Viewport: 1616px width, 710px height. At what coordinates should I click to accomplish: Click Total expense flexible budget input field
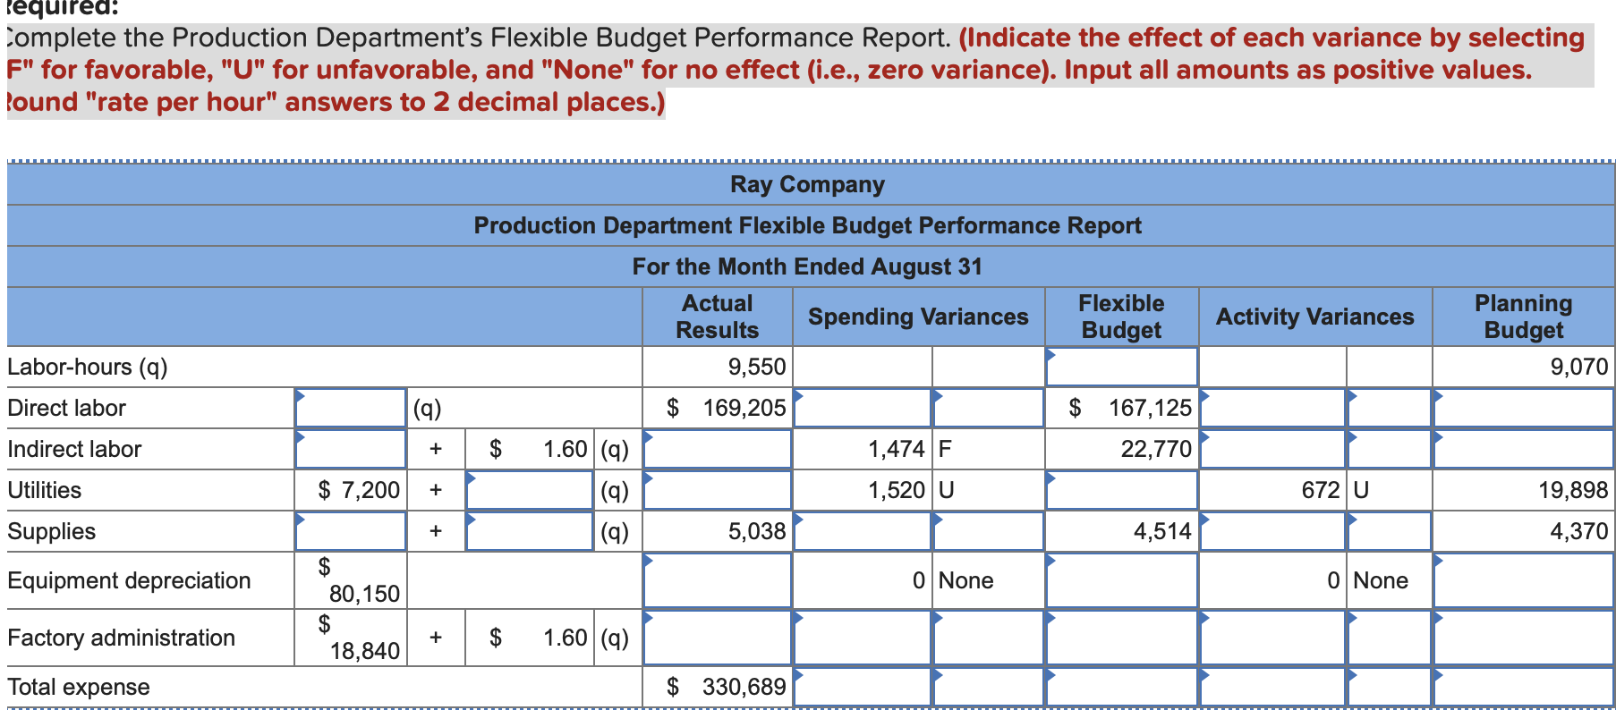(x=1122, y=687)
